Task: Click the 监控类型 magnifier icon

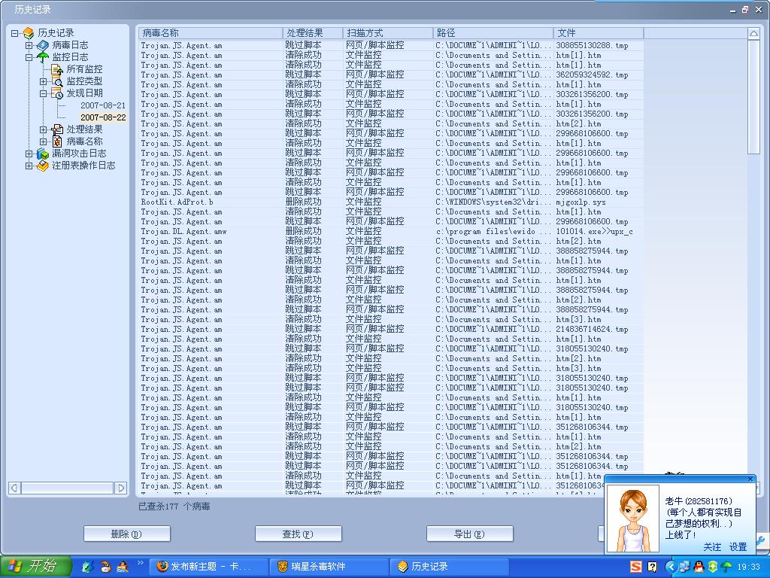Action: (x=57, y=81)
